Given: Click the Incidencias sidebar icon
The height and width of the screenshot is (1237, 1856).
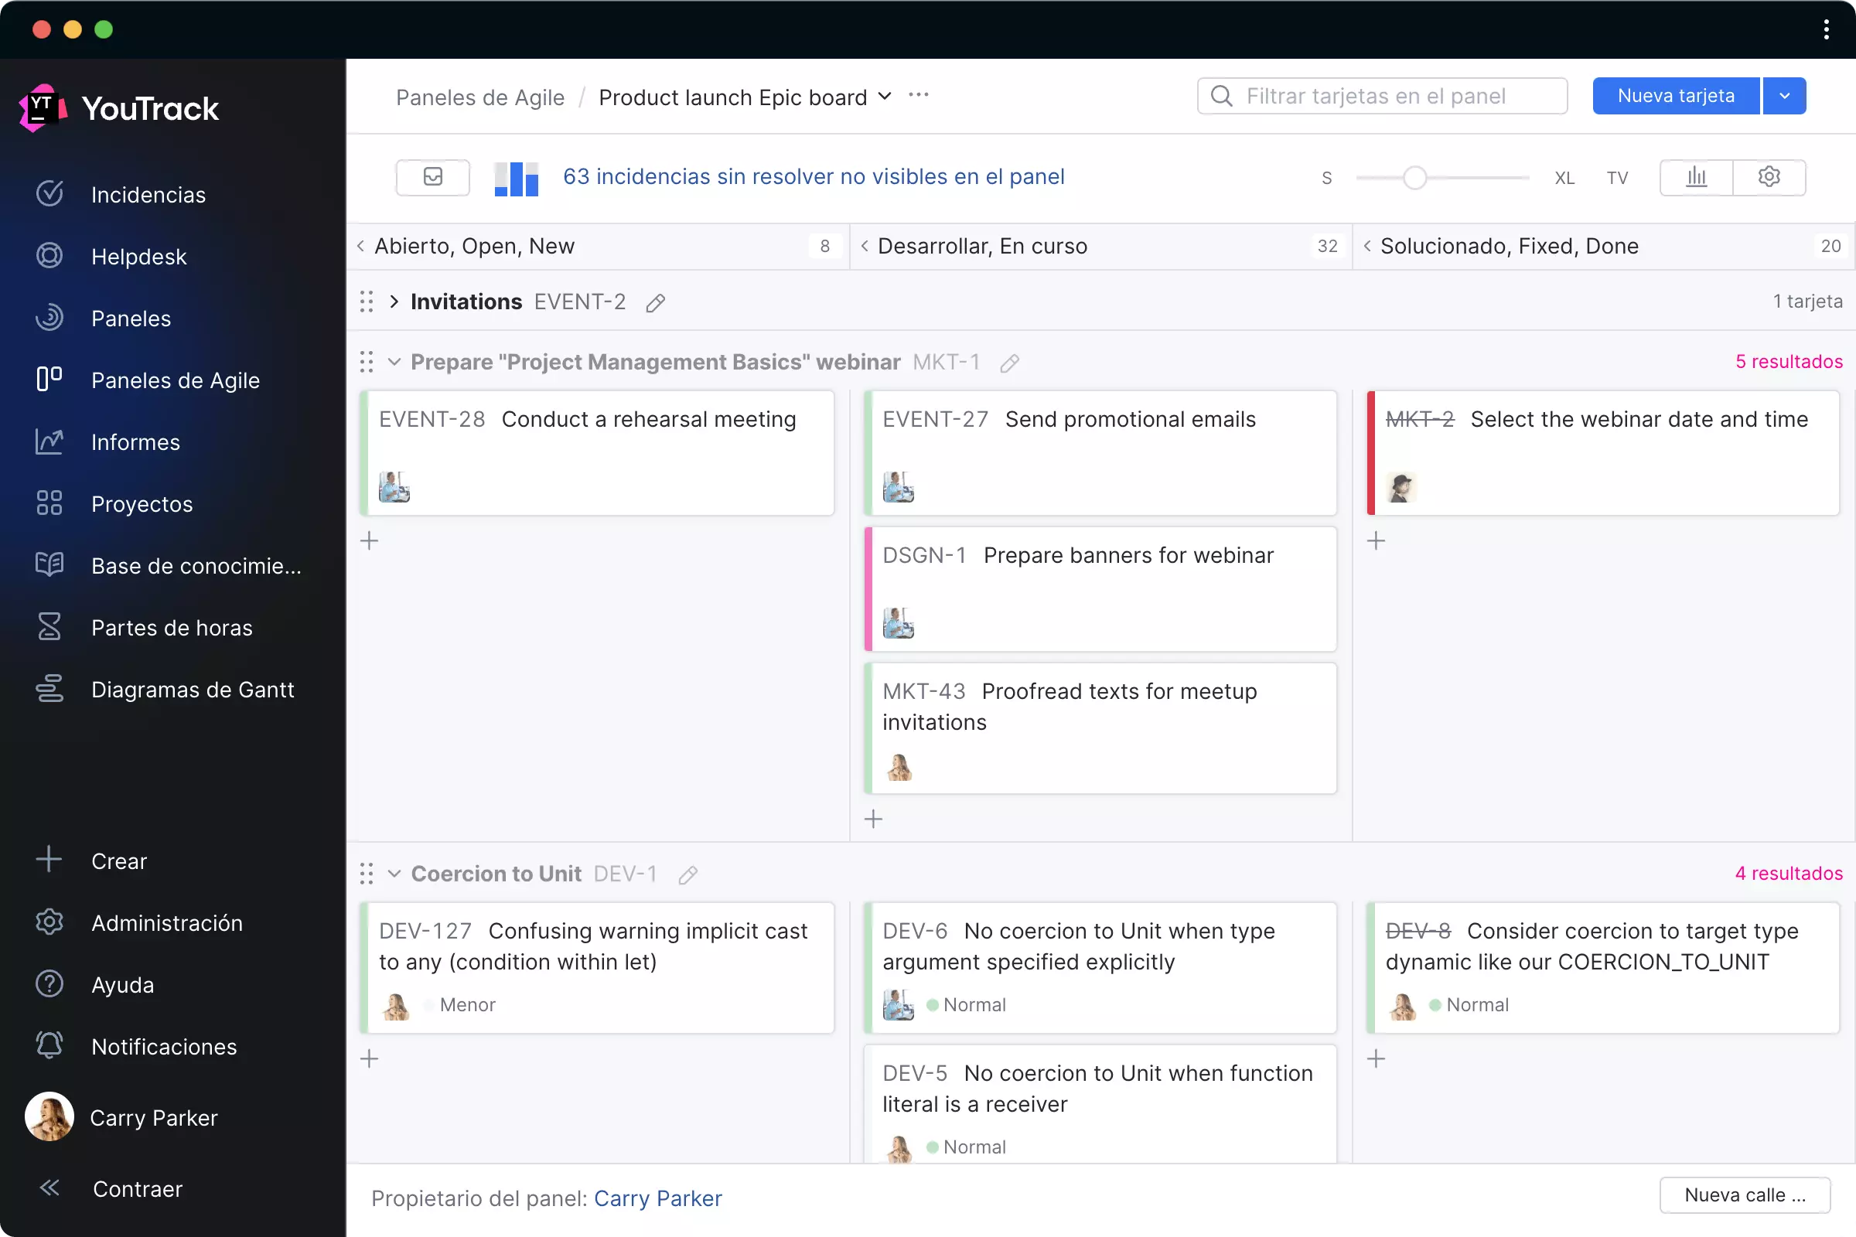Looking at the screenshot, I should pyautogui.click(x=49, y=193).
